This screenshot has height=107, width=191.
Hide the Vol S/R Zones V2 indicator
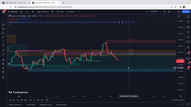coord(119,22)
